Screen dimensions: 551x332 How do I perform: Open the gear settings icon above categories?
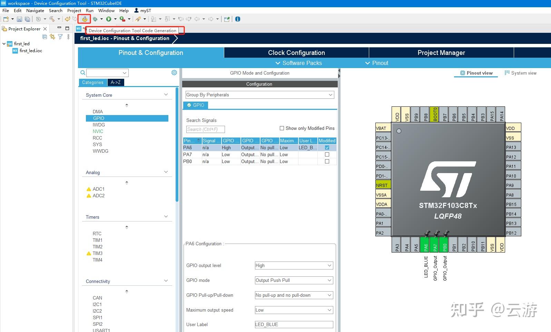pos(174,73)
